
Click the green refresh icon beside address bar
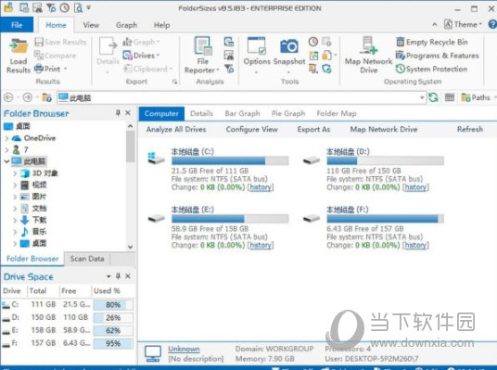tap(433, 97)
